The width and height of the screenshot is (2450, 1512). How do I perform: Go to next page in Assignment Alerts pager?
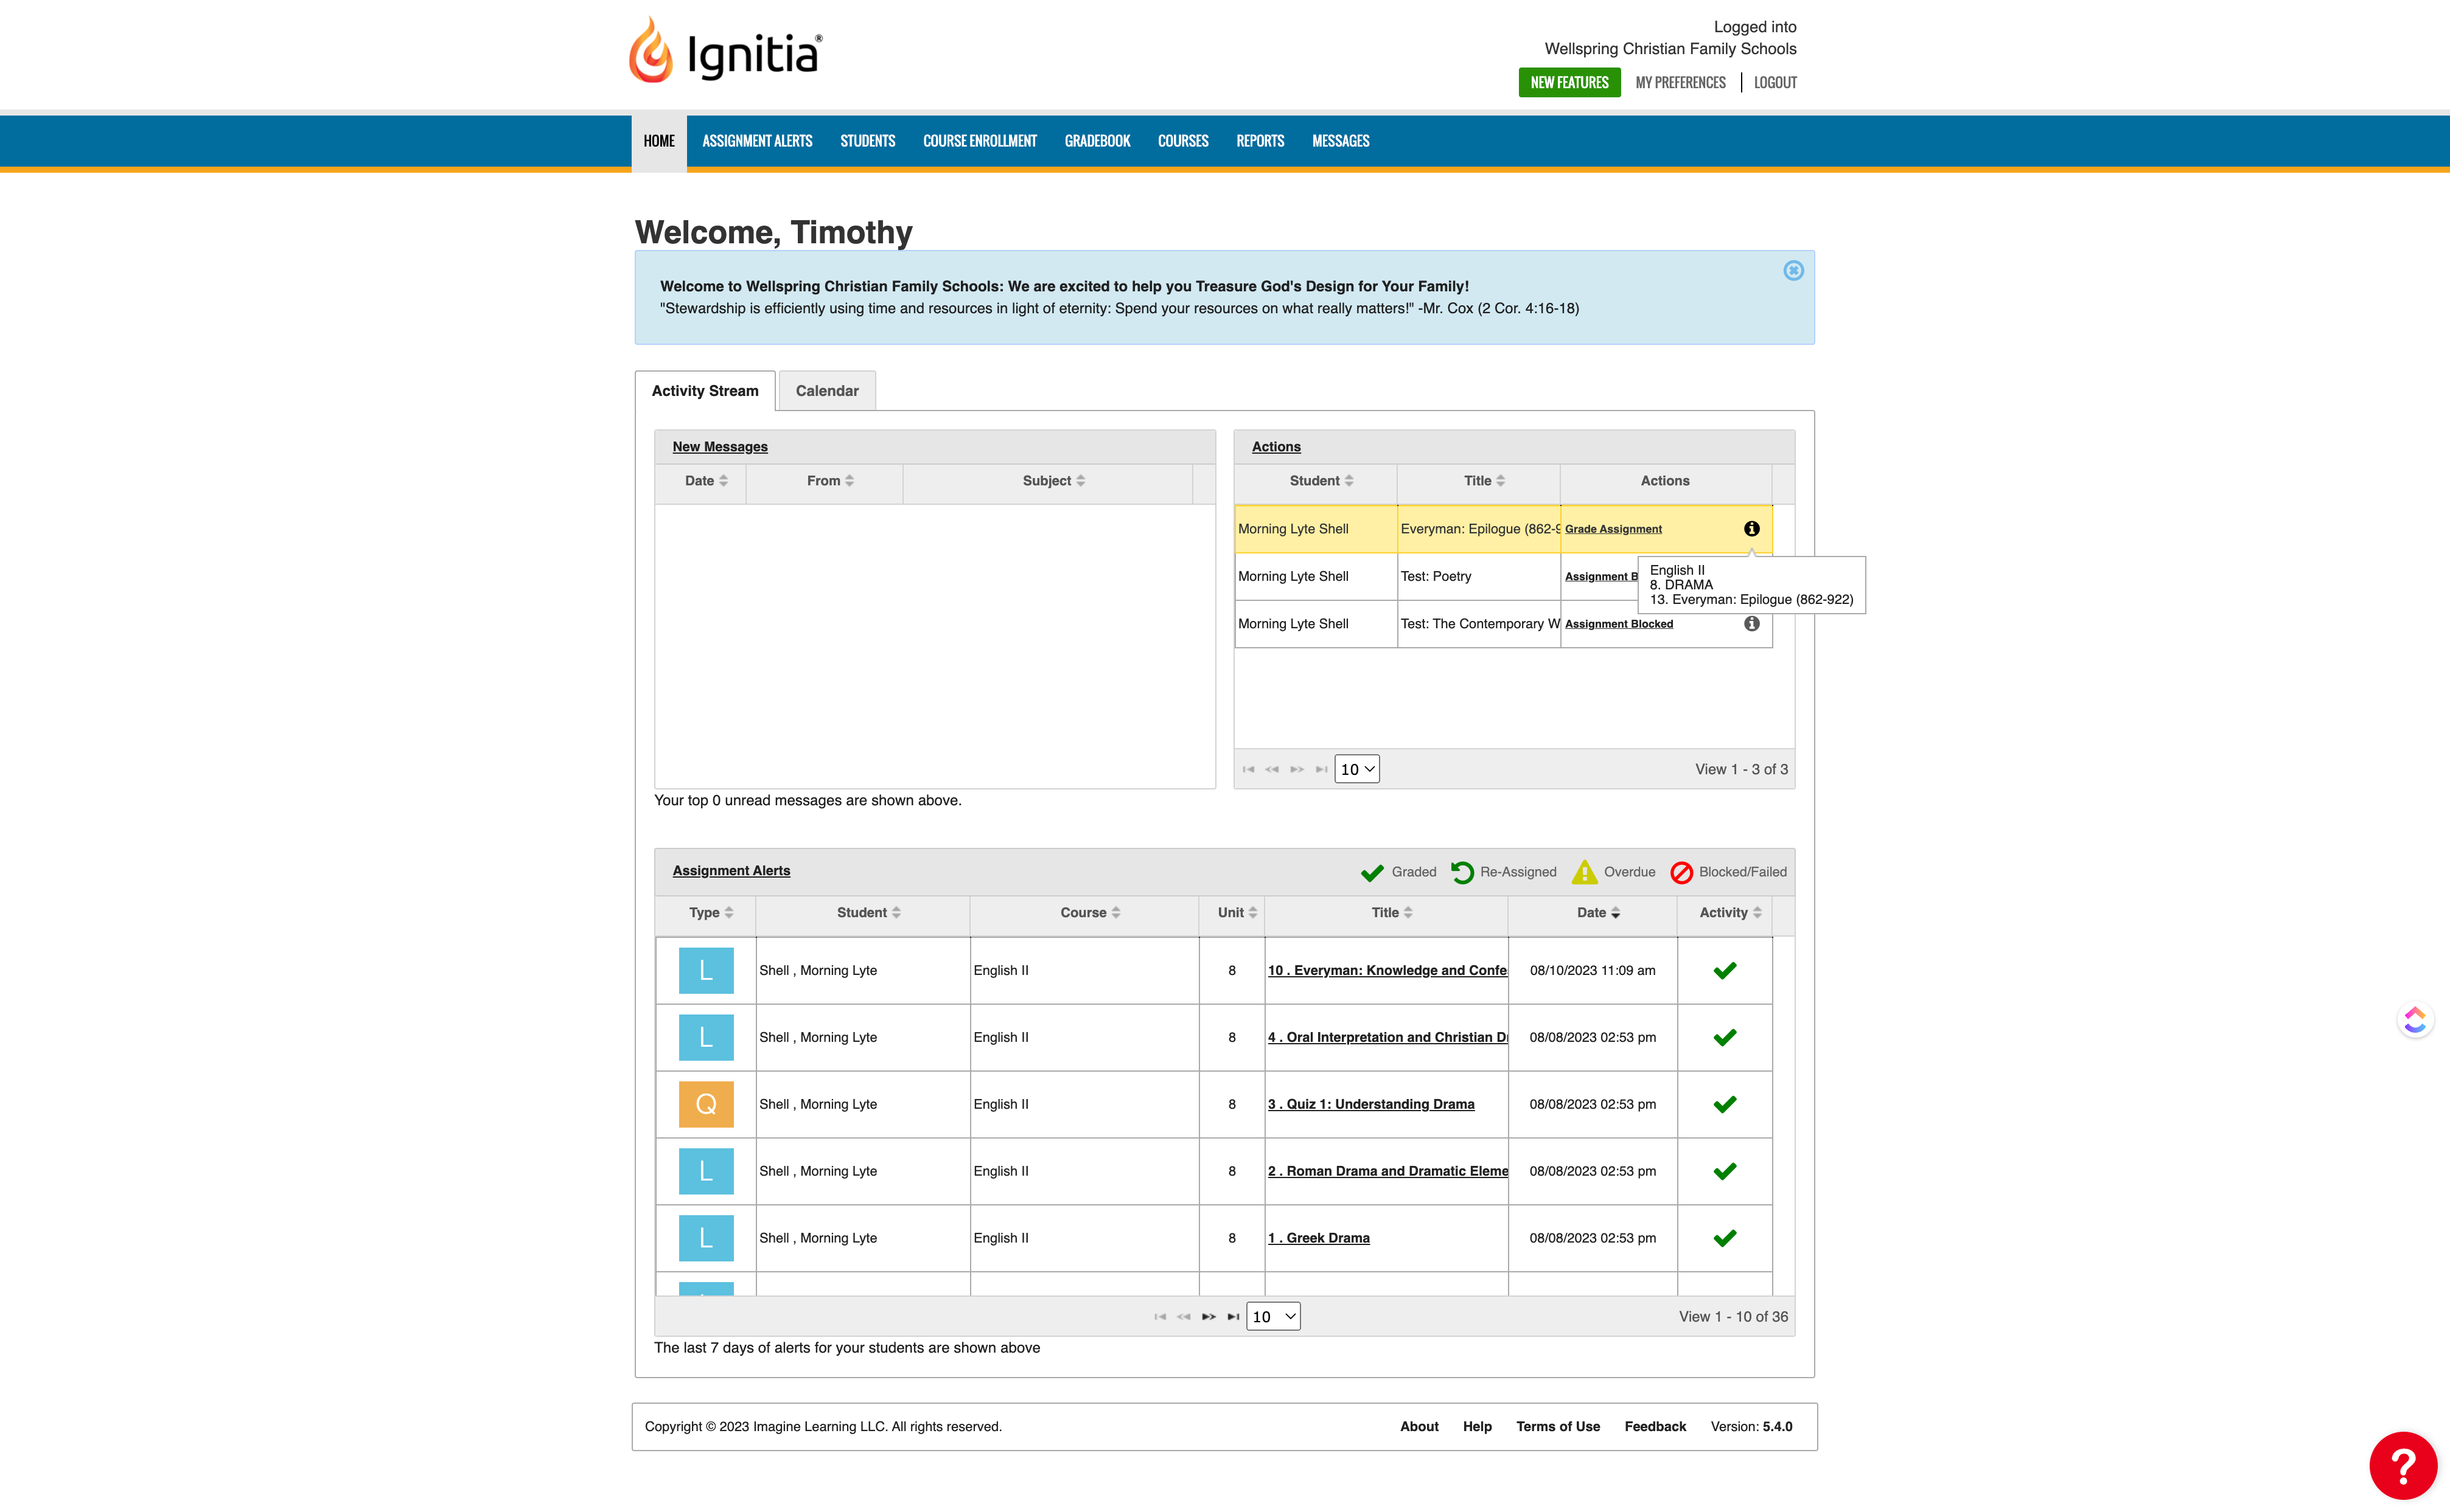(x=1209, y=1317)
